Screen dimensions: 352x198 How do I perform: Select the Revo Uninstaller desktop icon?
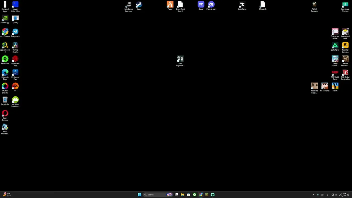[5, 129]
